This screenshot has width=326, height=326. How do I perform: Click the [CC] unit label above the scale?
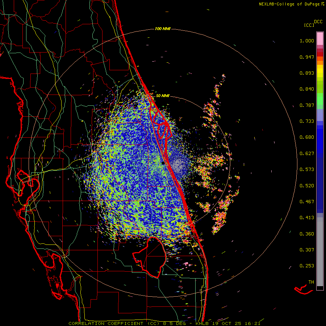[309, 25]
